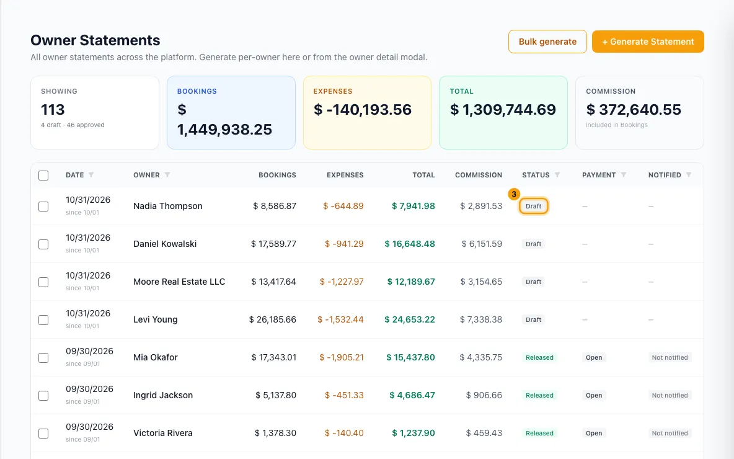Click Not notified tag for Mia Okafor
The width and height of the screenshot is (734, 459).
670,357
